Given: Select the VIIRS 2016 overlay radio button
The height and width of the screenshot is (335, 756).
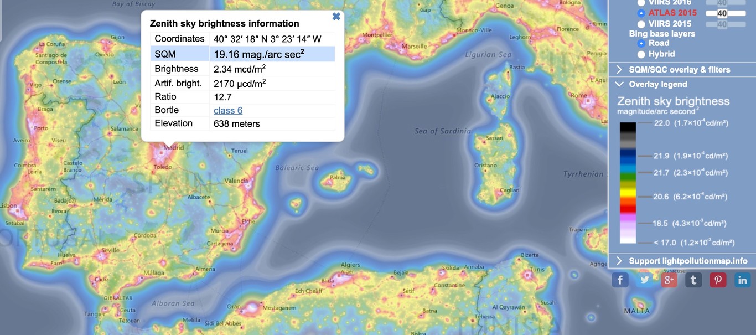Looking at the screenshot, I should click(x=641, y=3).
